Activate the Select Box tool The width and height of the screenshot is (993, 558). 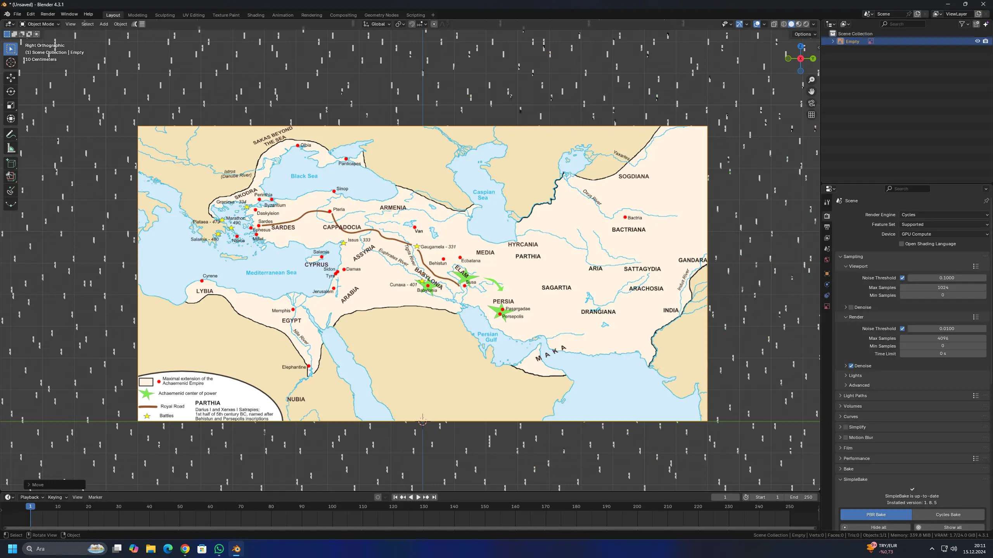(11, 49)
